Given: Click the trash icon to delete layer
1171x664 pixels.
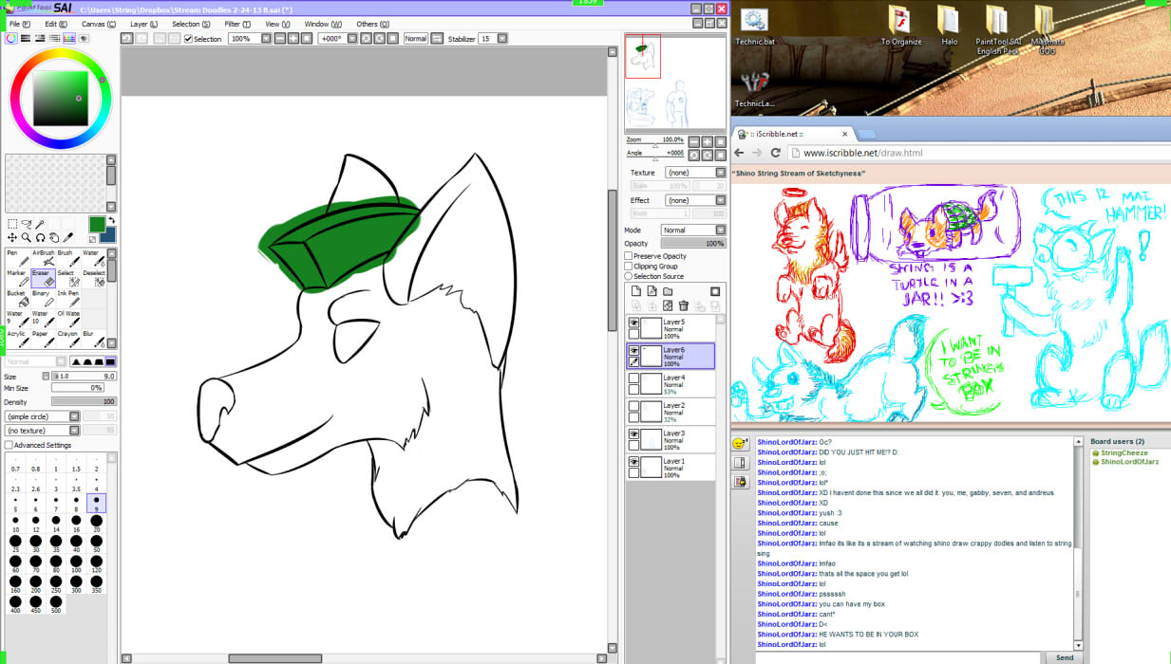Looking at the screenshot, I should point(683,305).
